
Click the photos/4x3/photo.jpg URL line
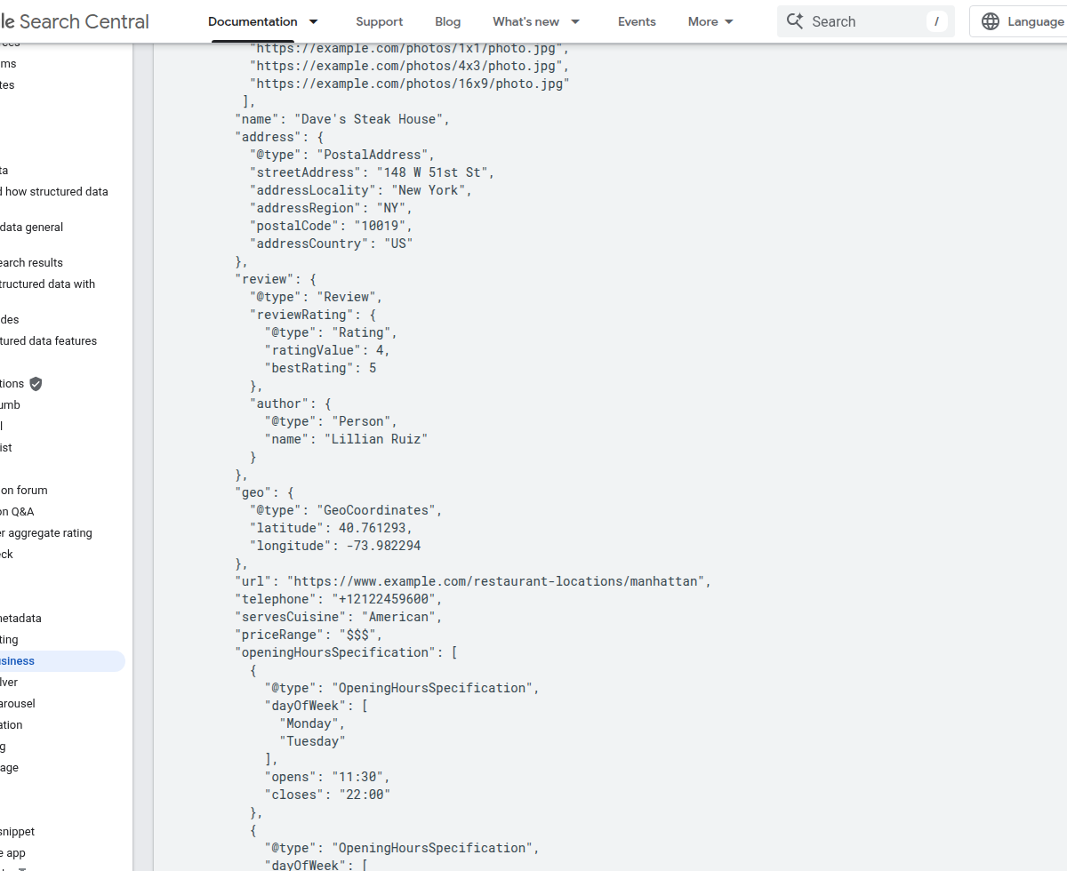409,66
